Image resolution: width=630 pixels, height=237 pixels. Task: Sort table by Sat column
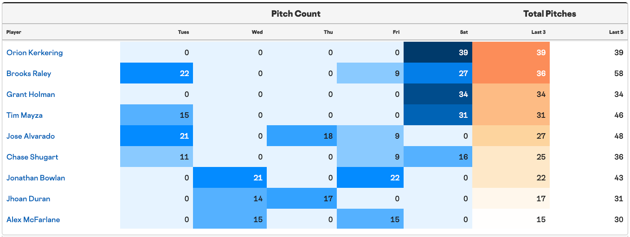click(x=464, y=32)
